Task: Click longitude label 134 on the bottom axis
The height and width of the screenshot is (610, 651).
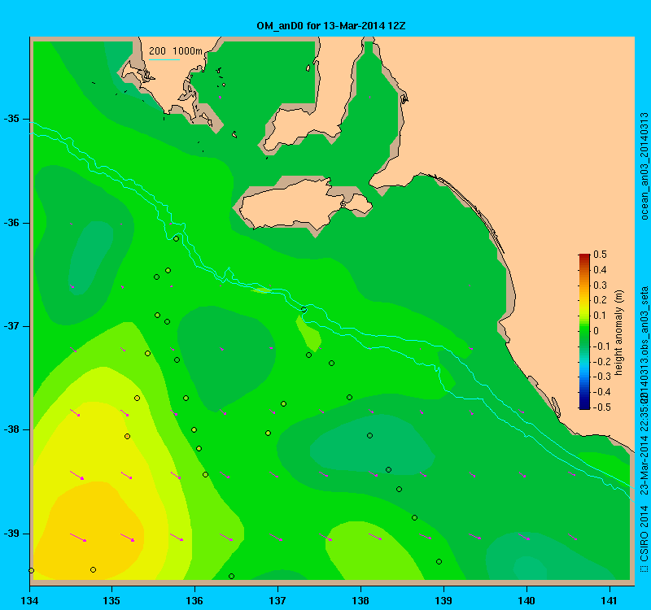Action: tap(29, 601)
